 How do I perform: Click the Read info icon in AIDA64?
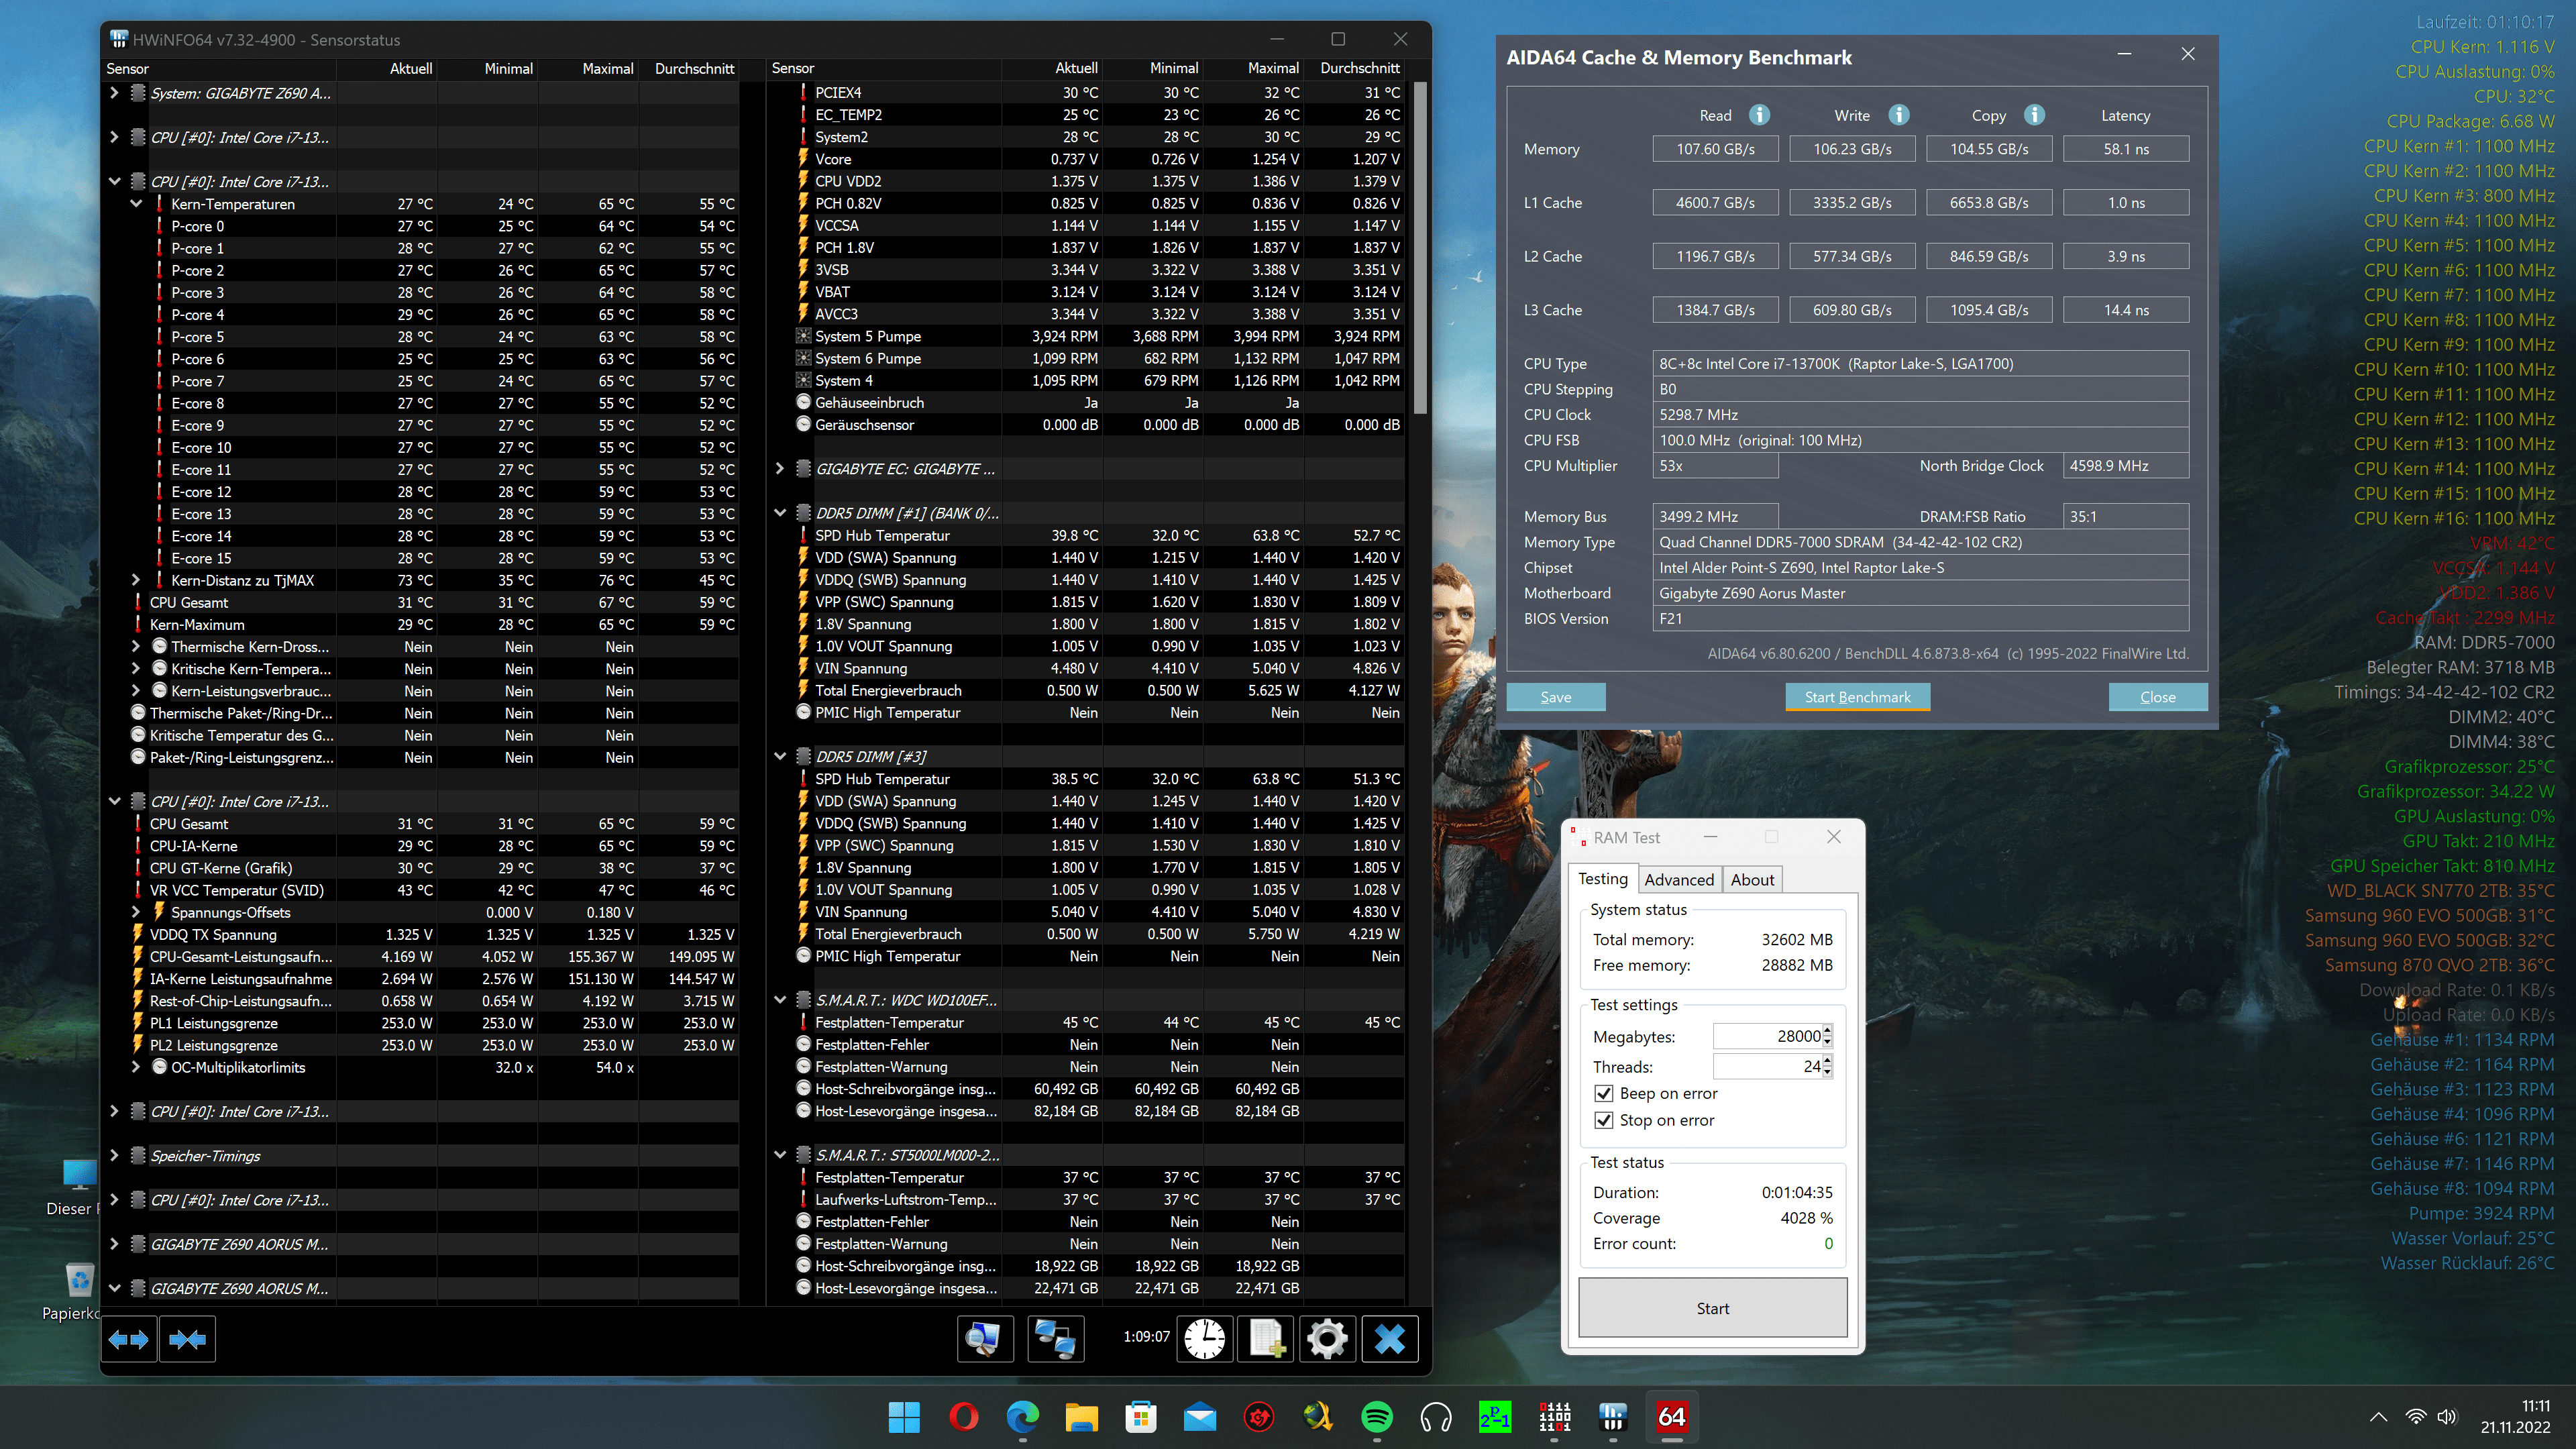pos(1759,115)
